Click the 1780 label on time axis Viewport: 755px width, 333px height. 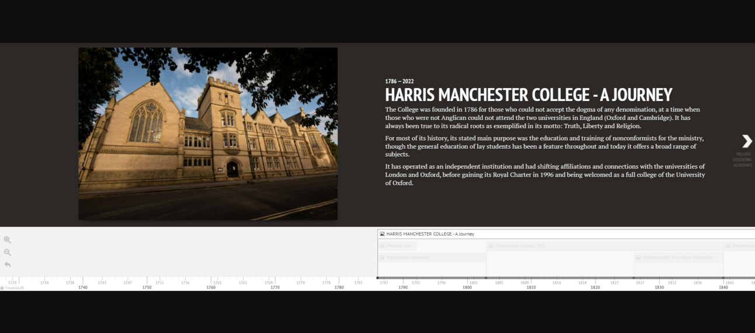[339, 288]
